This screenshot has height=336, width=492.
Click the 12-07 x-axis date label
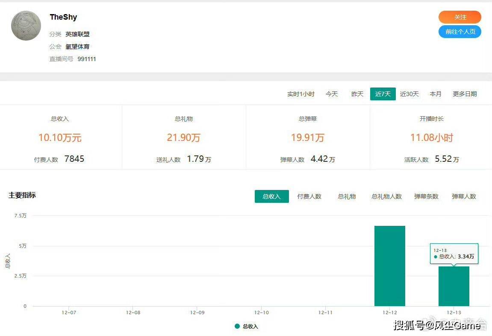tap(69, 313)
